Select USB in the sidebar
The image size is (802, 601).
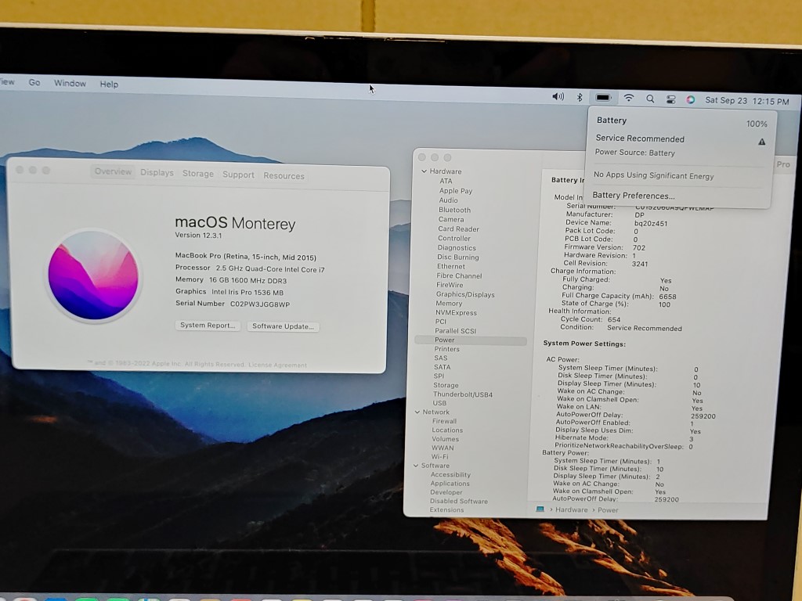[x=439, y=403]
